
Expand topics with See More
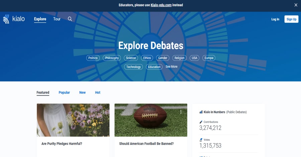click(172, 67)
